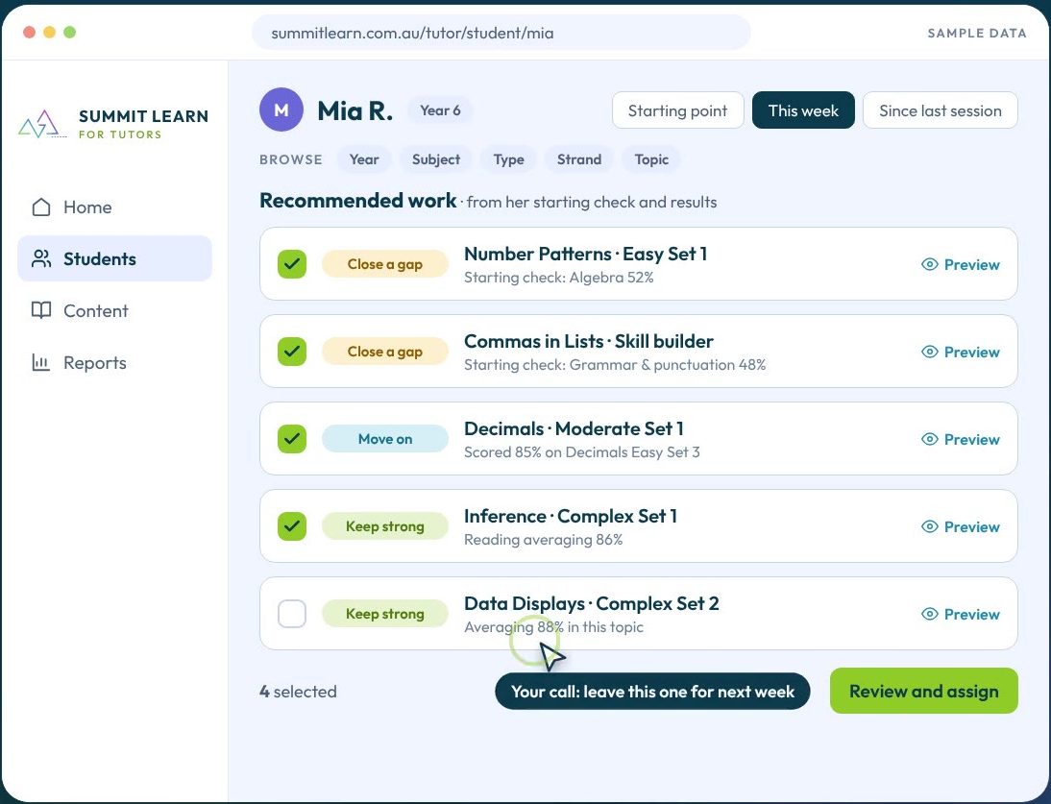The width and height of the screenshot is (1051, 804).
Task: Click the eye icon for Commas in Lists
Action: tap(929, 352)
